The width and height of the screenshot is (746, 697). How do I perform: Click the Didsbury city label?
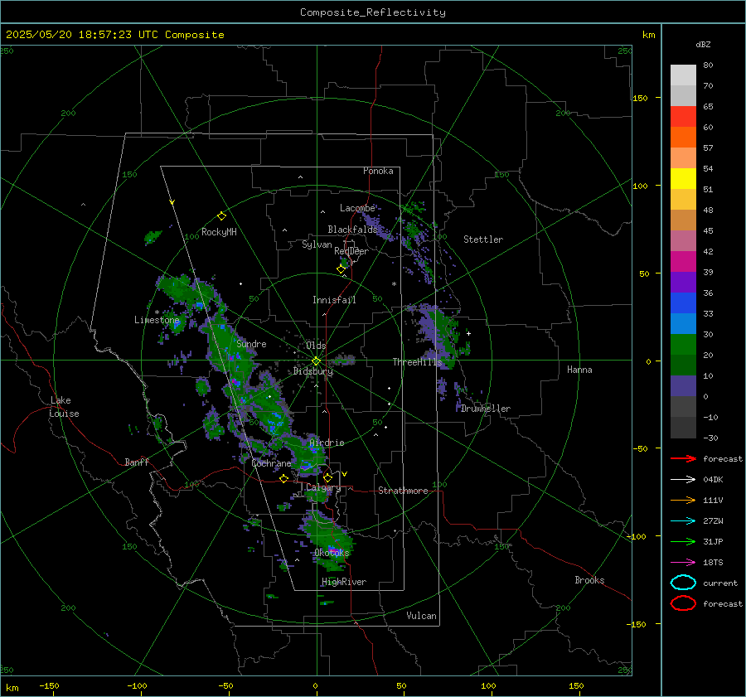tap(313, 371)
